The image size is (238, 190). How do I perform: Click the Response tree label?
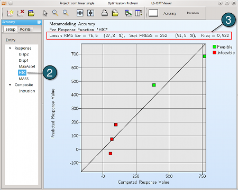pyautogui.click(x=23, y=48)
